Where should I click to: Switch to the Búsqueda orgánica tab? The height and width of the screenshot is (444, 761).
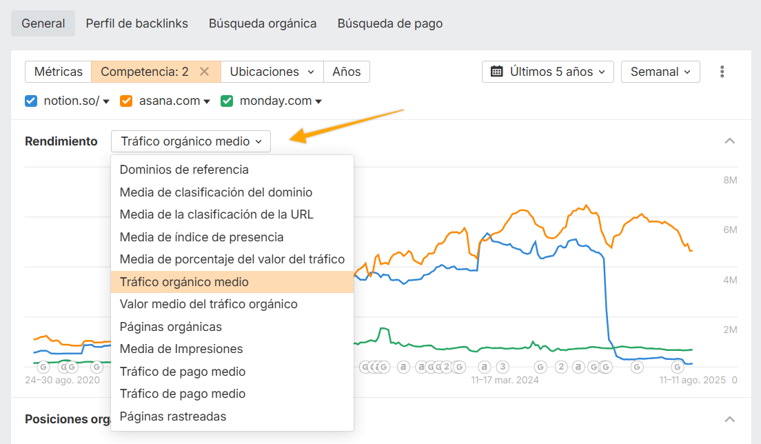[263, 23]
